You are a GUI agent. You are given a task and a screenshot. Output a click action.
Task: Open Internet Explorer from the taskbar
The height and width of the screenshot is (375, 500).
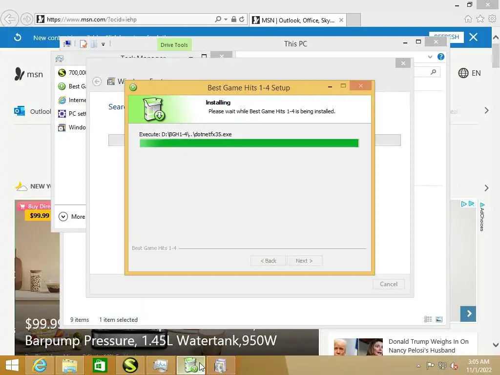coord(40,365)
